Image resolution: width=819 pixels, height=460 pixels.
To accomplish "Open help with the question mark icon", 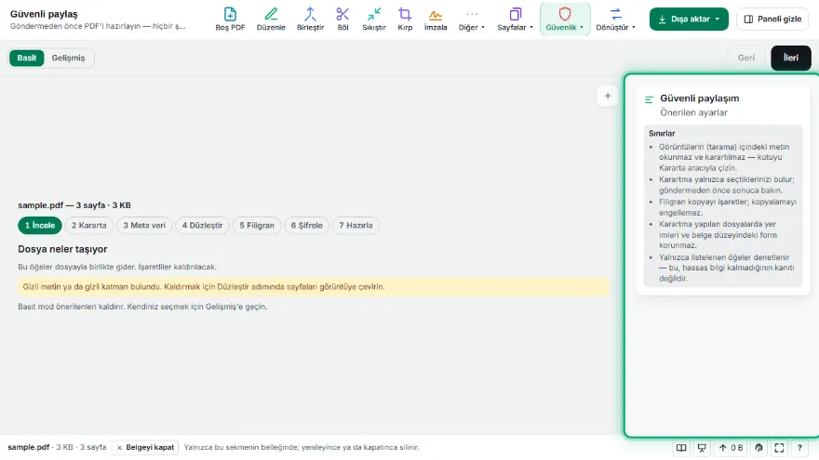I will click(x=799, y=448).
